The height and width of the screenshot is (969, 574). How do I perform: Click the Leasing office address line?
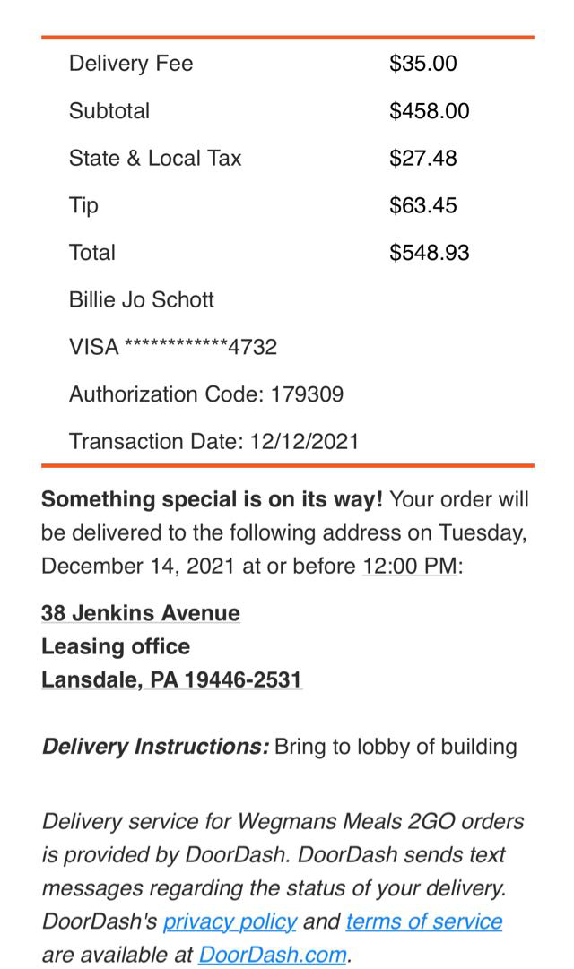pos(116,646)
